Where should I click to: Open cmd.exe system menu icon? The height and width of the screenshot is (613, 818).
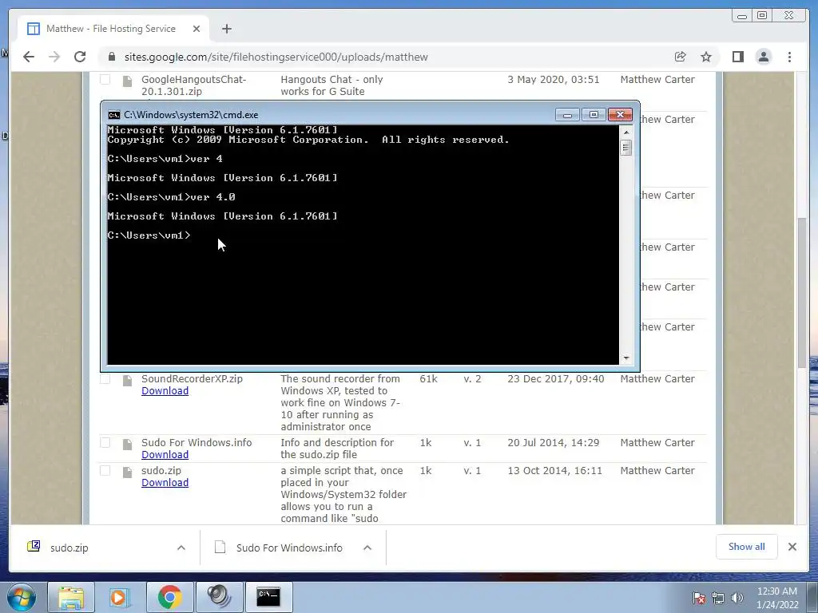click(x=113, y=115)
